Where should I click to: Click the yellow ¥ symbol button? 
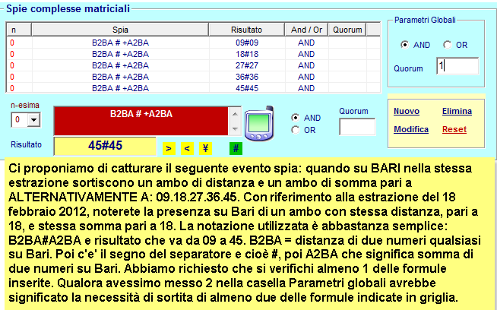point(205,148)
